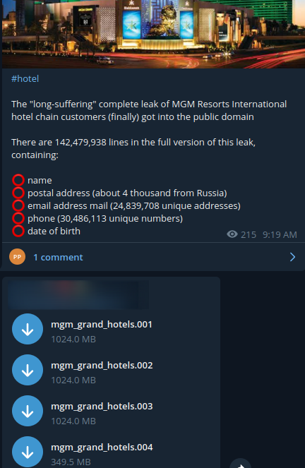Click the red circle beside email address

point(18,205)
